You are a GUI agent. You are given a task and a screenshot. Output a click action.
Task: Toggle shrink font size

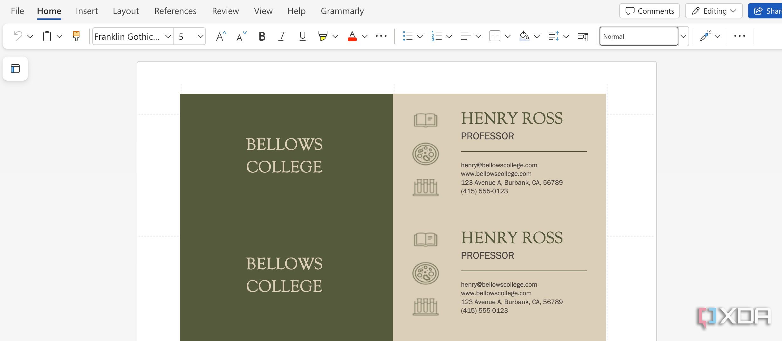[240, 36]
